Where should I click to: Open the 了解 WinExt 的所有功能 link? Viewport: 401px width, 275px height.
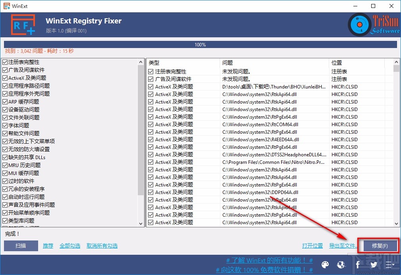(x=270, y=260)
